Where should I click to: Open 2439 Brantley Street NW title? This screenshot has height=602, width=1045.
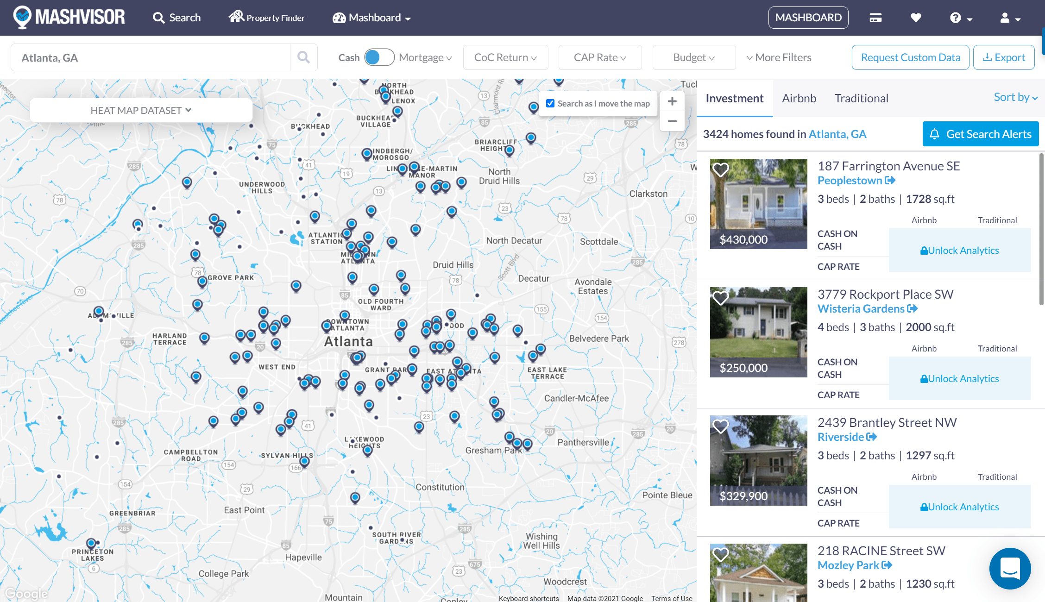(x=887, y=422)
